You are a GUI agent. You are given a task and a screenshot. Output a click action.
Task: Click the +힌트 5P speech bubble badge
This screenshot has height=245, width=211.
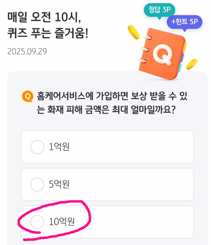185,22
